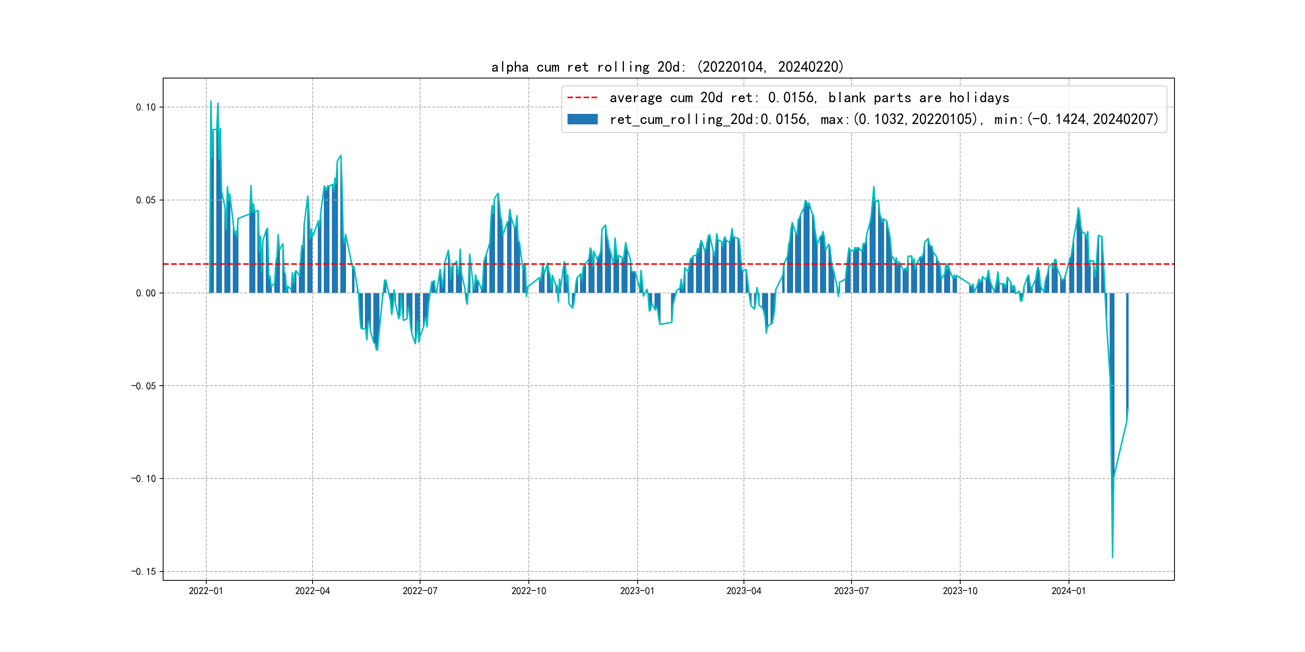
Task: Click the lowest trough of the cyan line
Action: [x=1112, y=557]
